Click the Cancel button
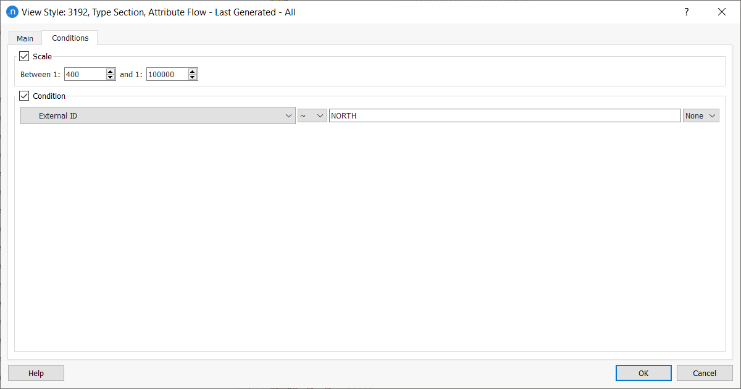 coord(705,372)
